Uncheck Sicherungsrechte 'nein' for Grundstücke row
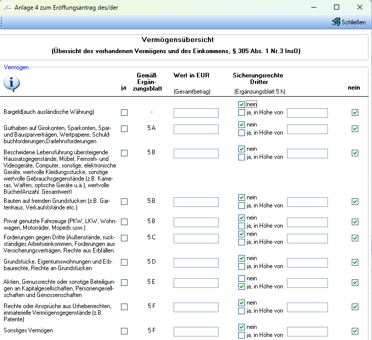Image resolution: width=372 pixels, height=340 pixels. coord(241,258)
